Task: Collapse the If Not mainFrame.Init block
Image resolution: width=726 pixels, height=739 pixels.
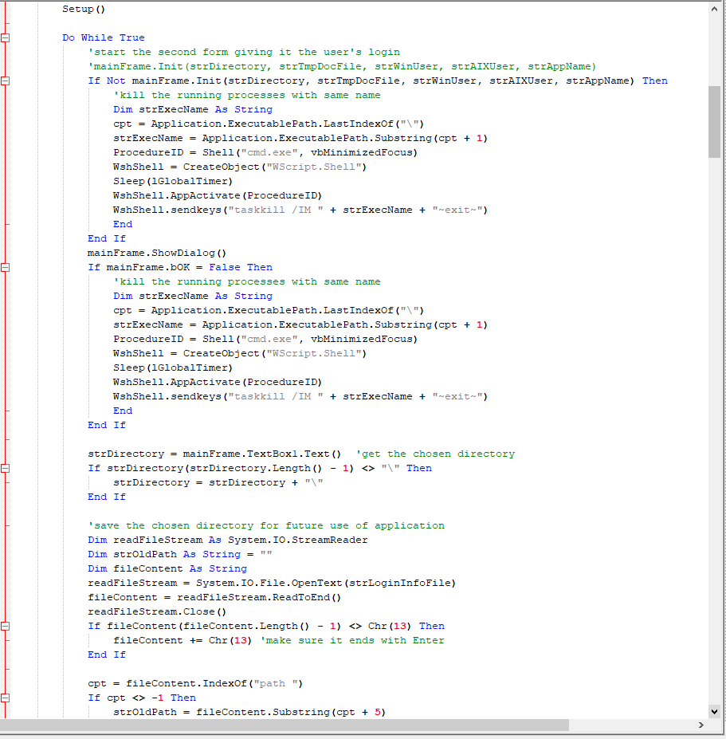Action: [6, 81]
